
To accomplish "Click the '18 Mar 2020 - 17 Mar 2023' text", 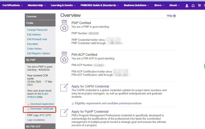I will pyautogui.click(x=40, y=83).
